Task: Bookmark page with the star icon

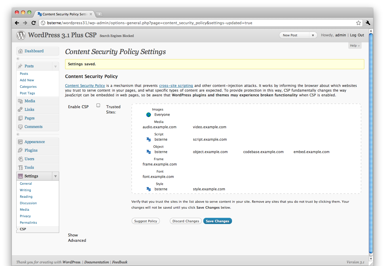Action: pos(358,23)
